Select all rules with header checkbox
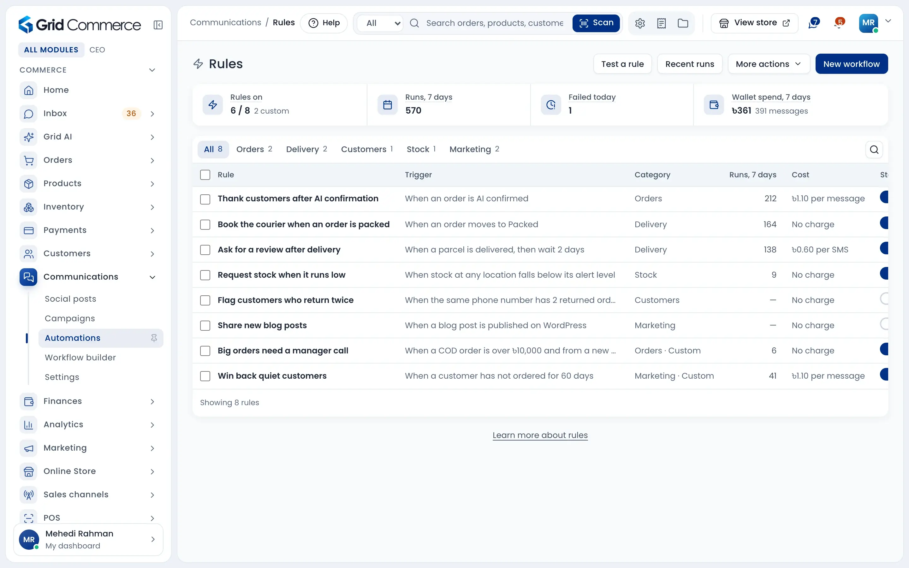Screen dimensions: 909x568 click(x=205, y=175)
